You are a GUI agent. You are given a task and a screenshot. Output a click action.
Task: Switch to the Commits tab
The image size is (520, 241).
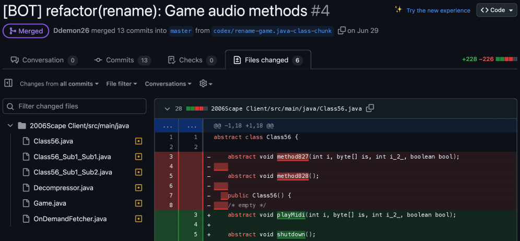coord(123,60)
